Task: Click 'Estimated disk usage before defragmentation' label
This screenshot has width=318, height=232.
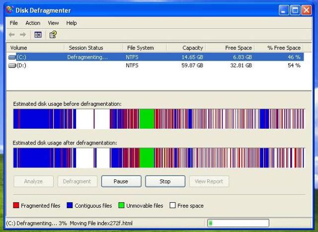Action: point(68,104)
